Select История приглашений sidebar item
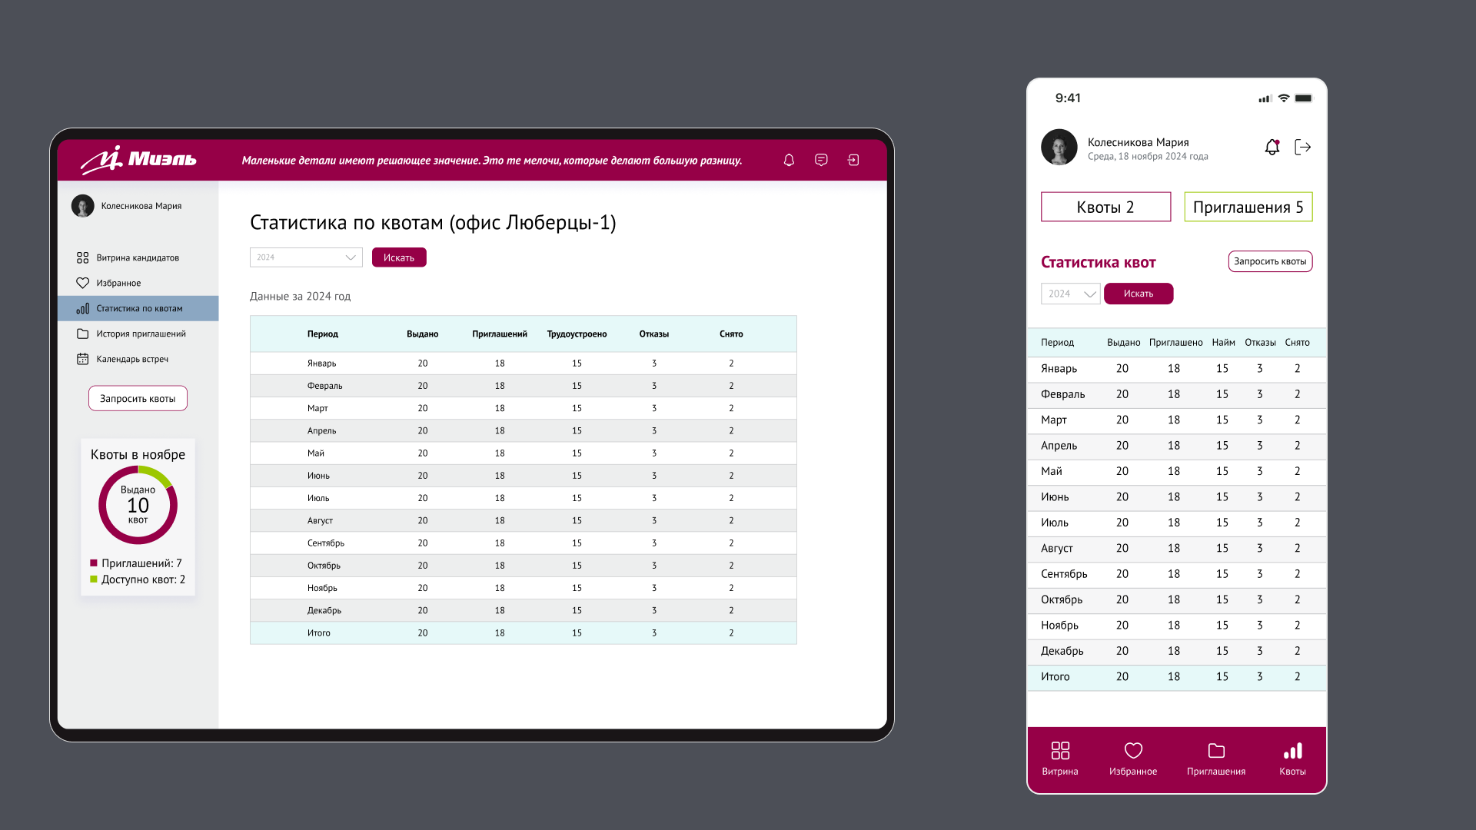Screen dimensions: 1476x830 point(141,334)
